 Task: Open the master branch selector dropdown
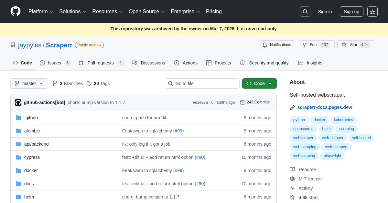pyautogui.click(x=29, y=83)
